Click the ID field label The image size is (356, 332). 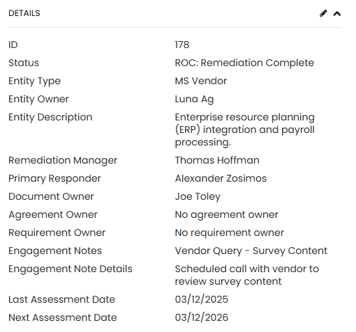(x=13, y=45)
